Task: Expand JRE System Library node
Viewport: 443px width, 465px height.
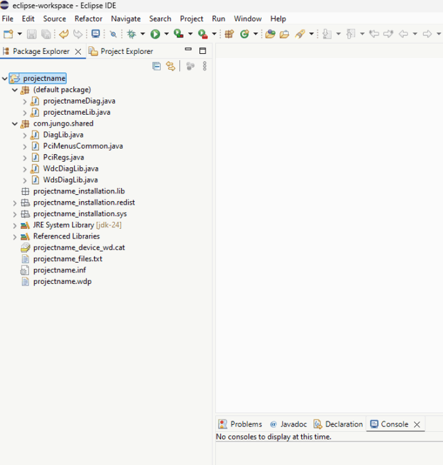Action: coord(15,225)
